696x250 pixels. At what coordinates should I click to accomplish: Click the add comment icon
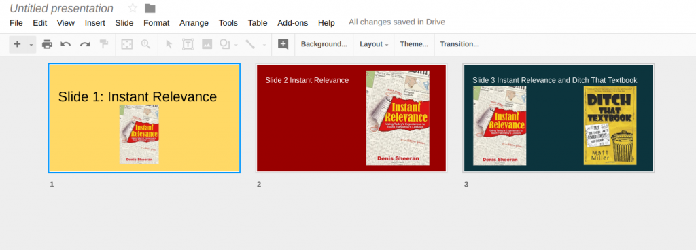pyautogui.click(x=283, y=44)
